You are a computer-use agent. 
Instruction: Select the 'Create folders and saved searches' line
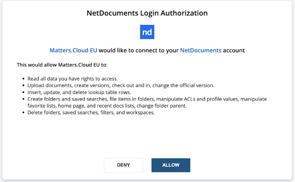(147, 99)
